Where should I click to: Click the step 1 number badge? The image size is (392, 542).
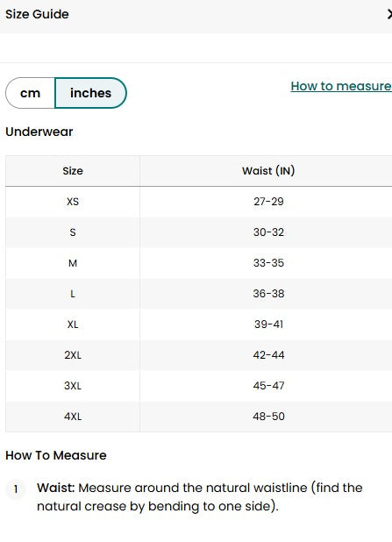[16, 489]
